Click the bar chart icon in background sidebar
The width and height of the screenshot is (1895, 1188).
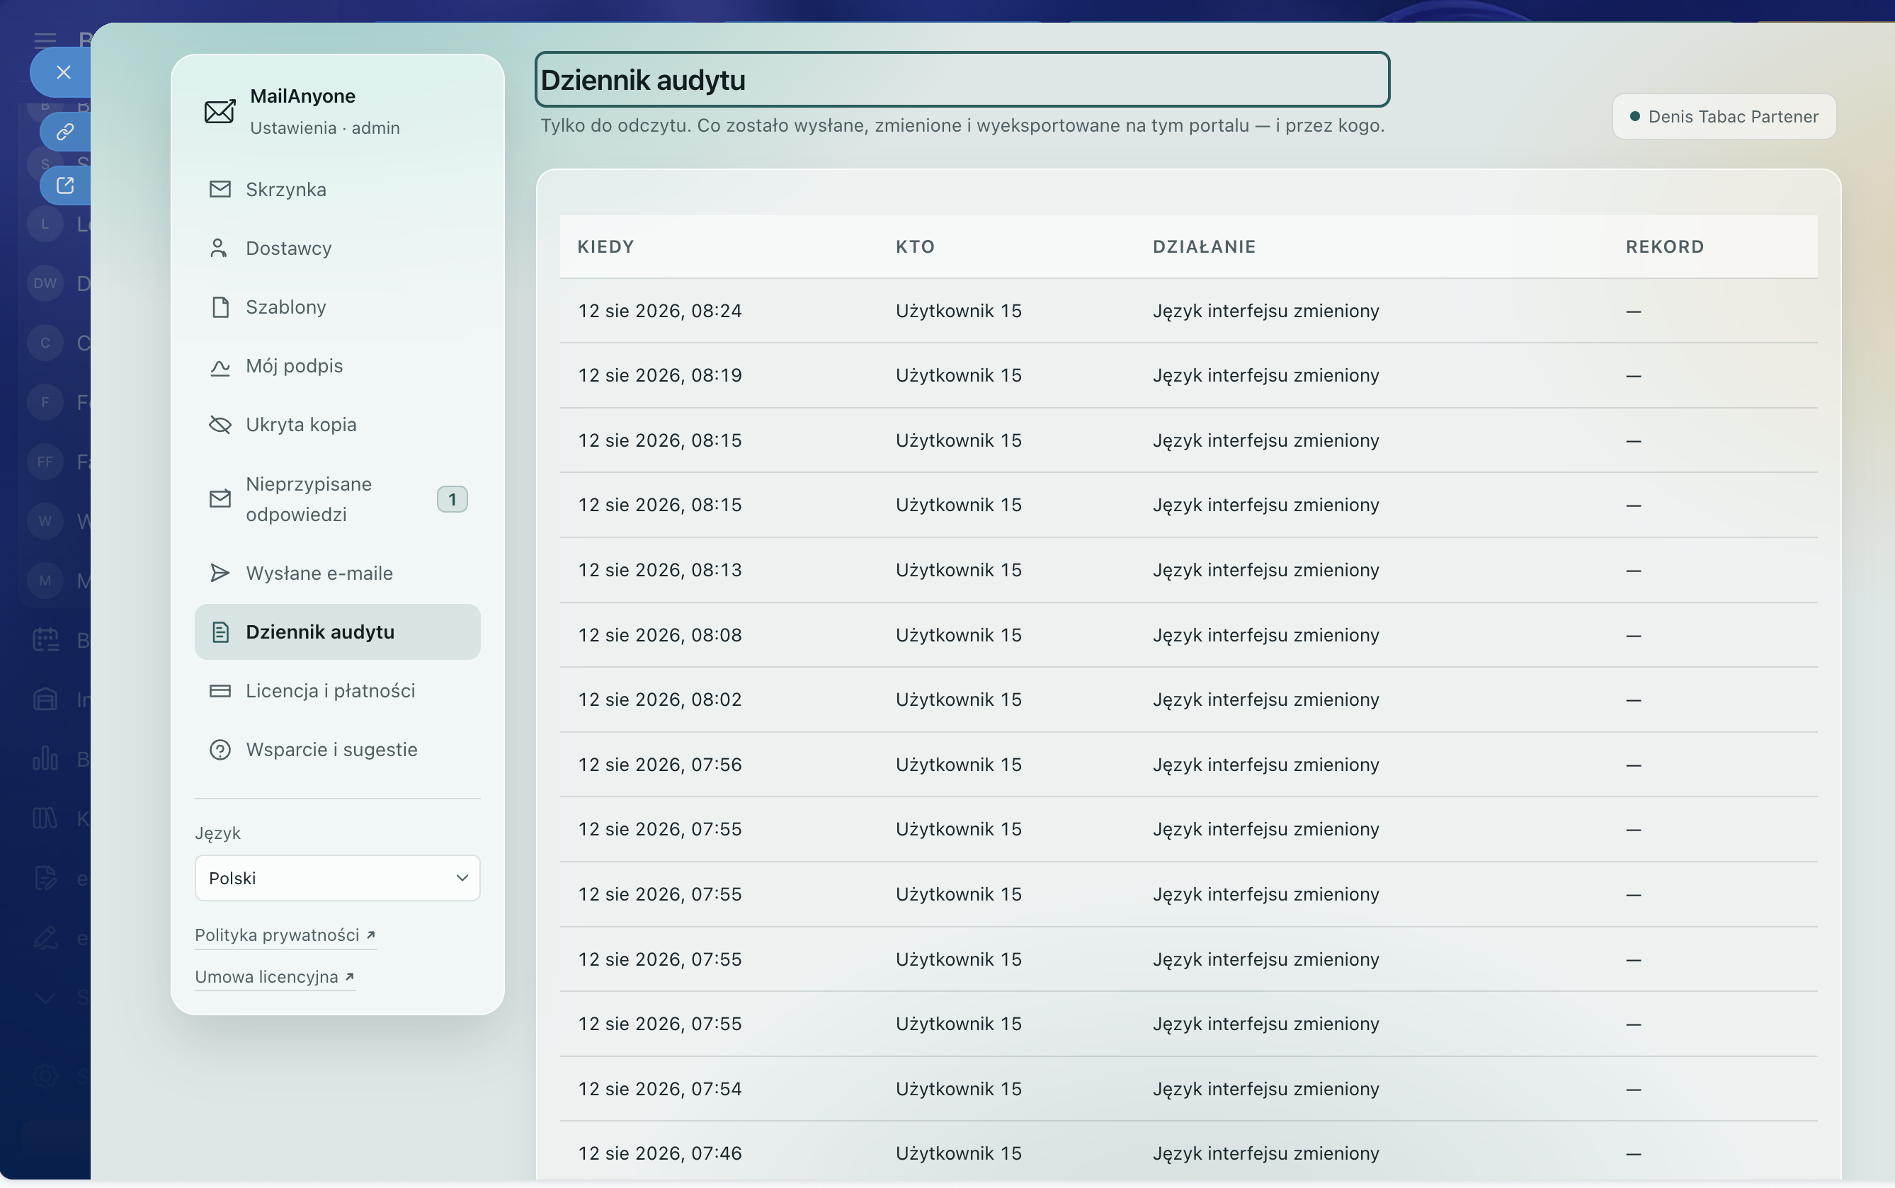tap(45, 759)
